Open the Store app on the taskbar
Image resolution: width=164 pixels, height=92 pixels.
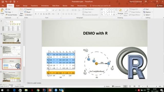pos(20,90)
